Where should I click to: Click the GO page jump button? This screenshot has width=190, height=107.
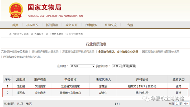[x=186, y=104]
